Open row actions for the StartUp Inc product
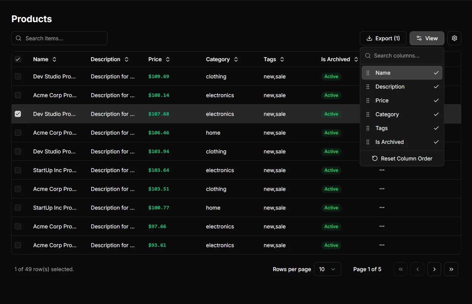The width and height of the screenshot is (472, 304). (x=382, y=170)
